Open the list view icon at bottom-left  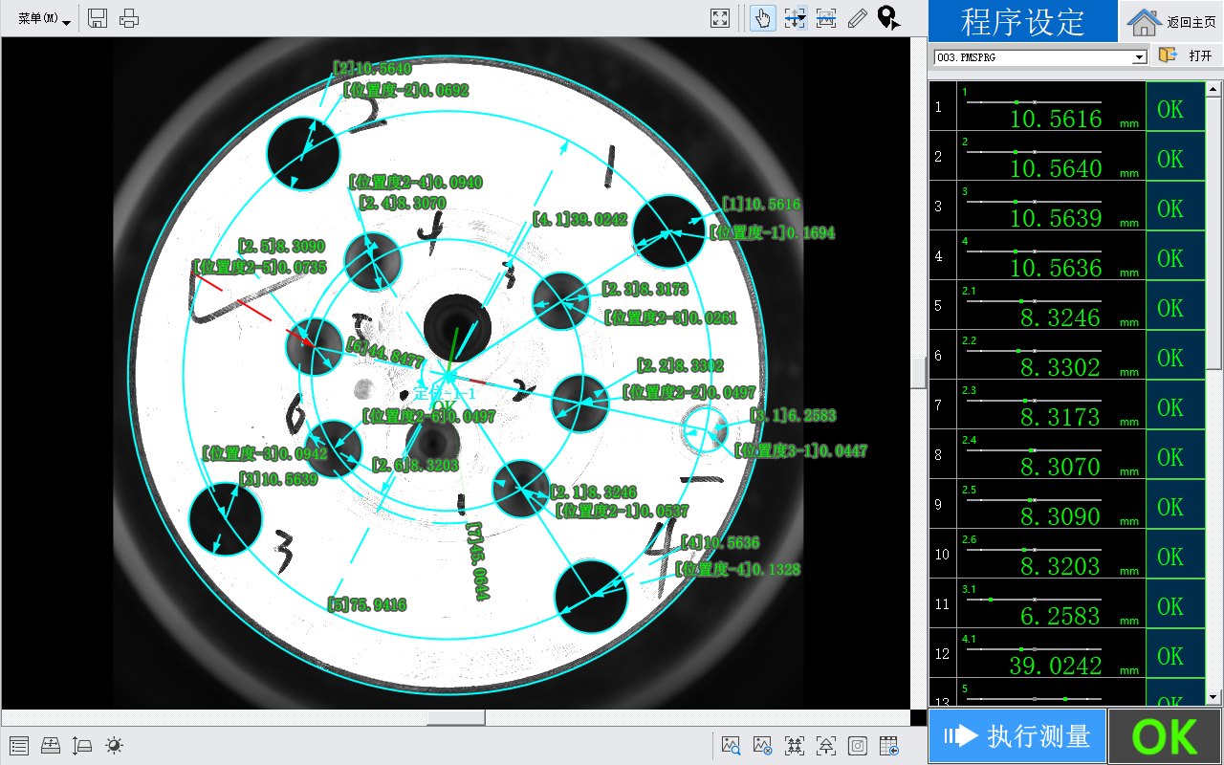(x=19, y=746)
